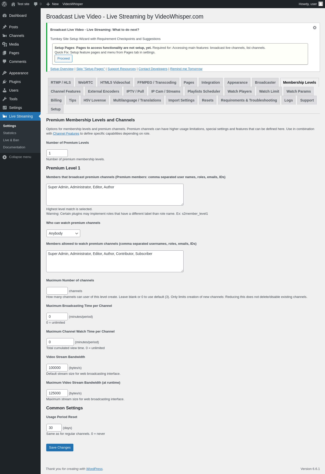The height and width of the screenshot is (474, 325).
Task: Click the plus New icon in admin bar
Action: (x=48, y=4)
